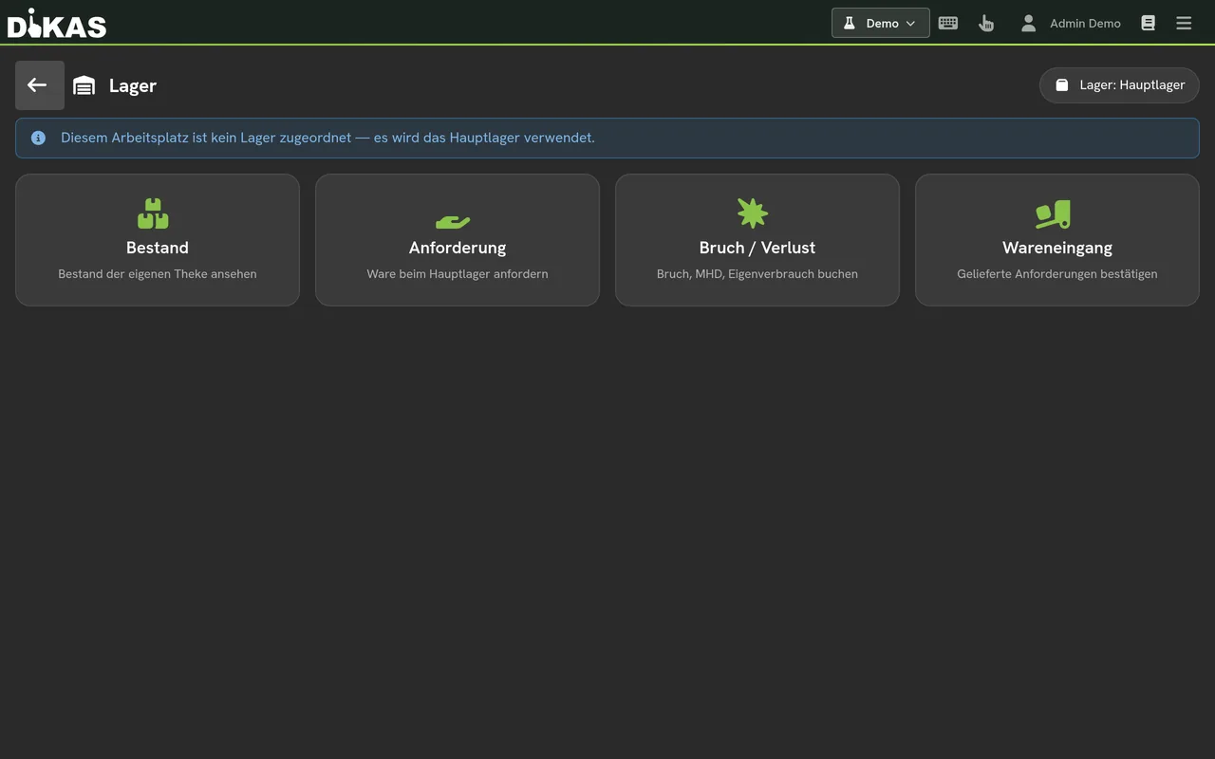The image size is (1215, 759).
Task: Click 'Ware beim Hauptlager anfordern' text
Action: point(458,273)
